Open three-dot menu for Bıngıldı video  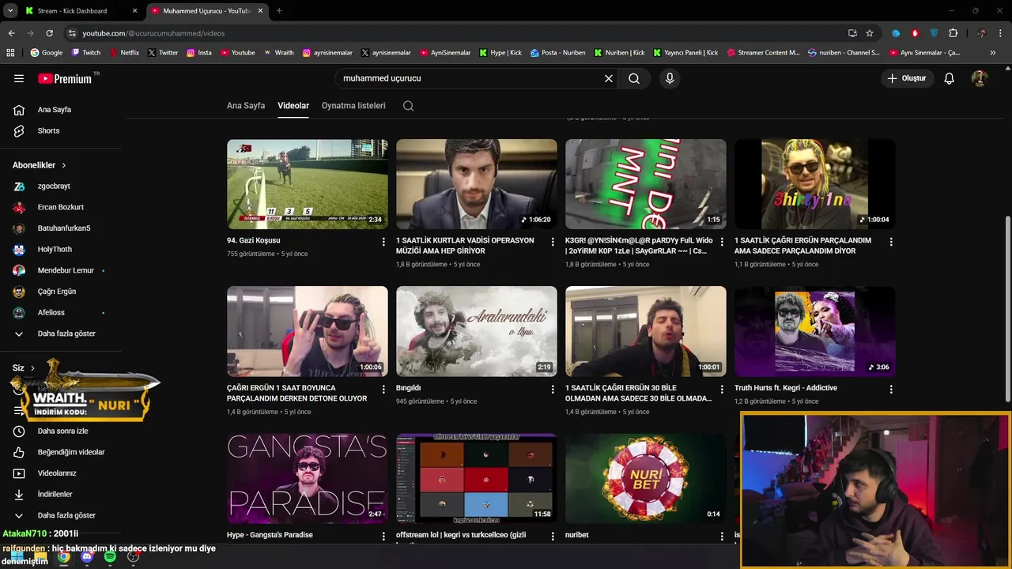click(553, 389)
